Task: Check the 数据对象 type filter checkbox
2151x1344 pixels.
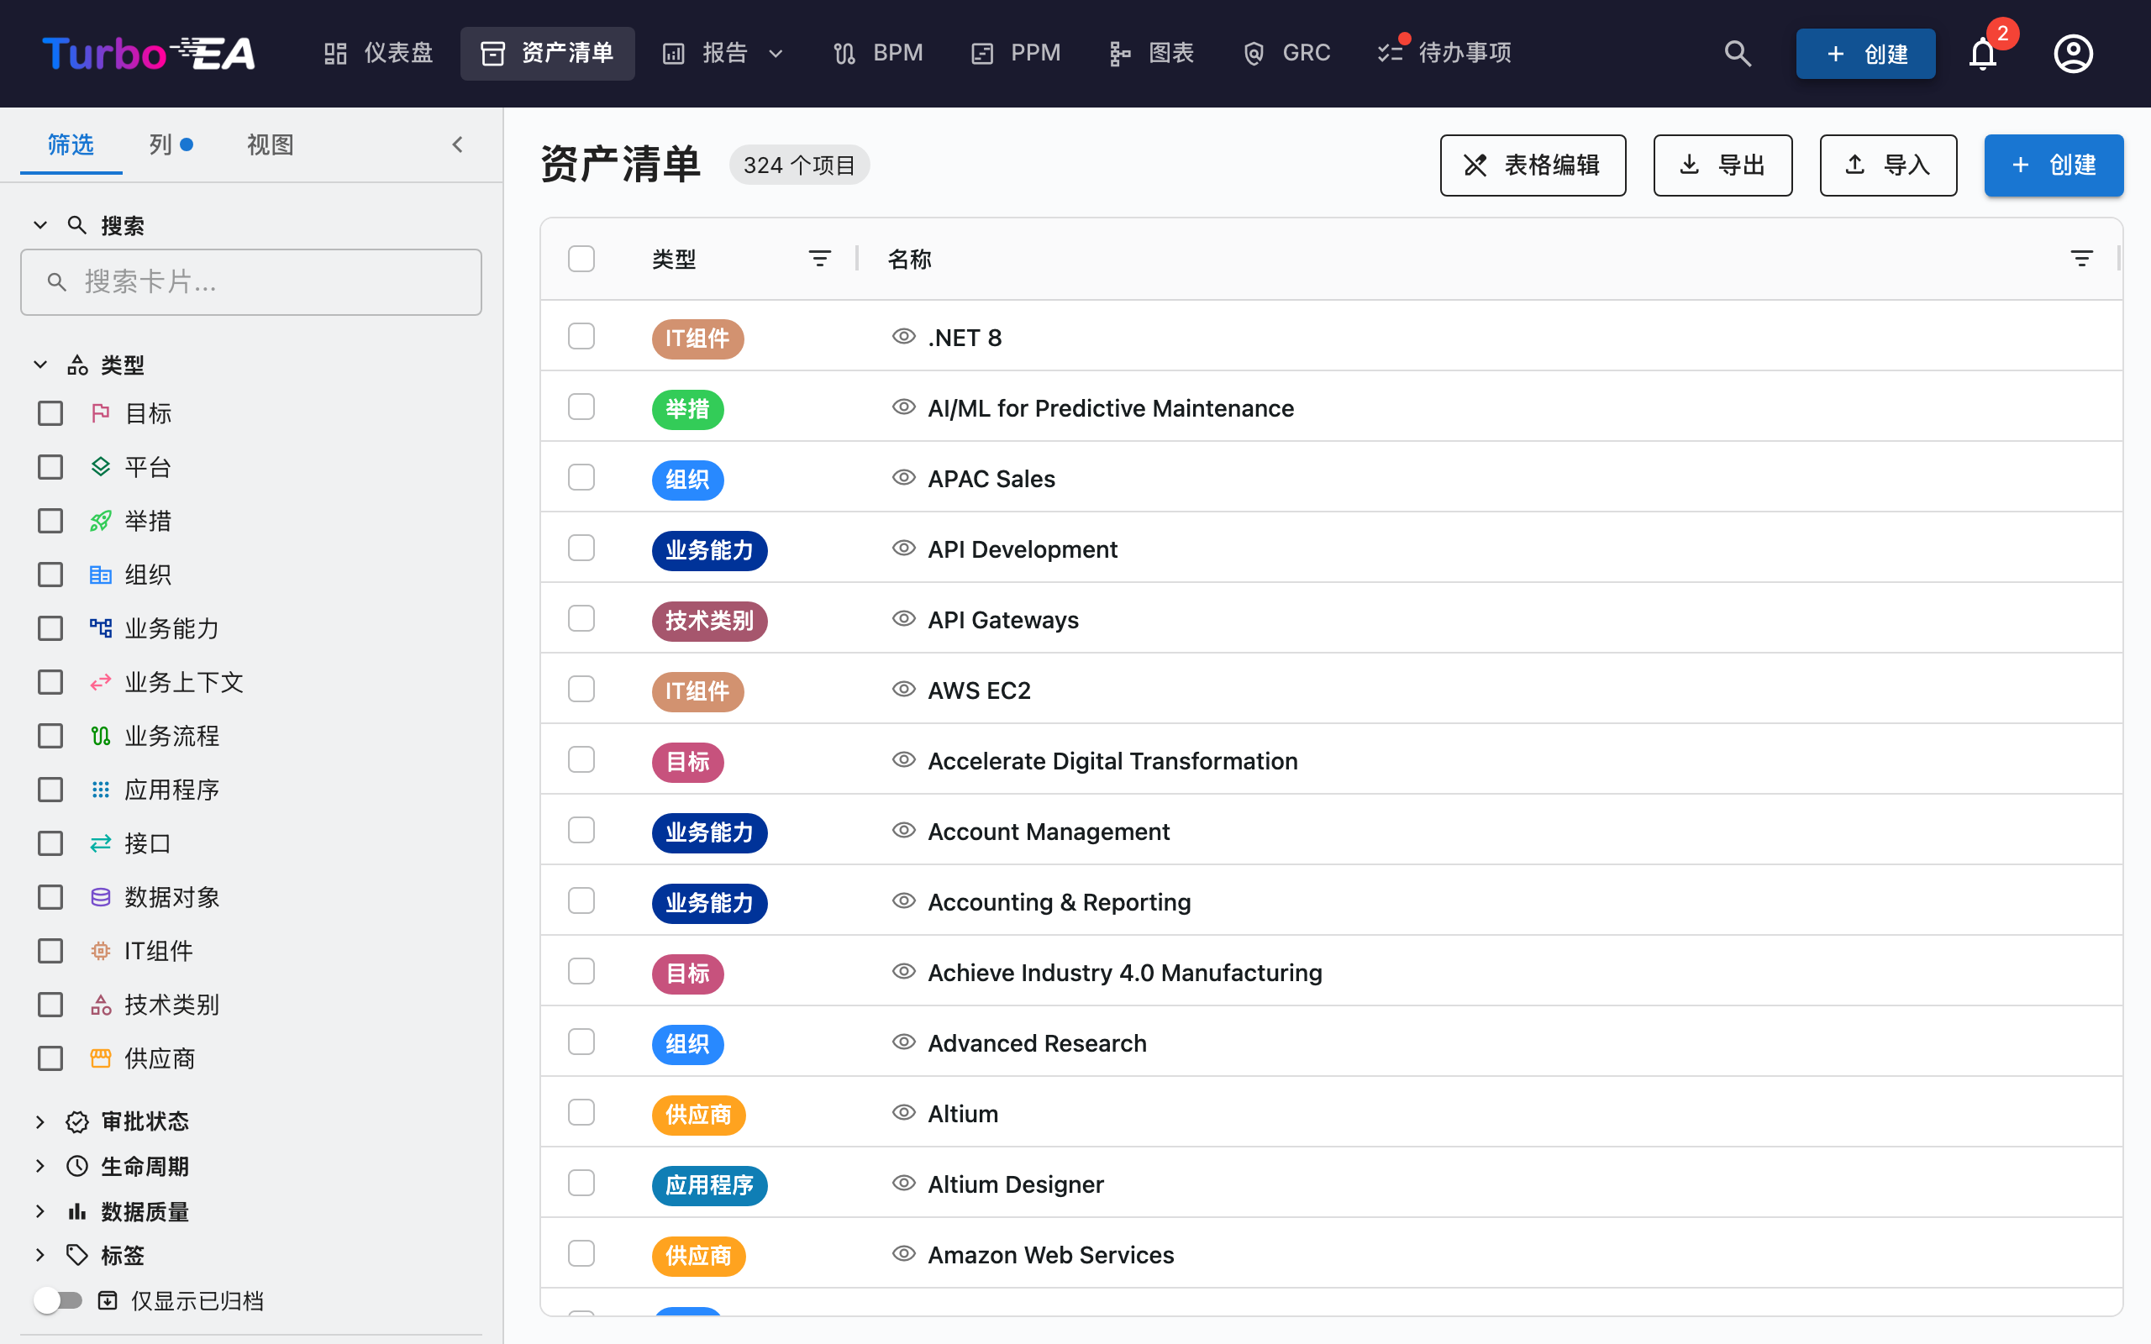Action: [x=50, y=897]
